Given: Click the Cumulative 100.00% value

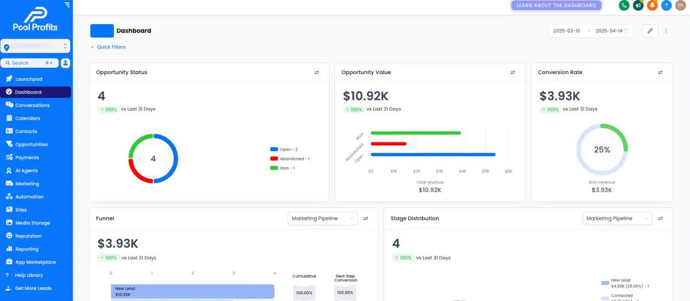Looking at the screenshot, I should pos(304,292).
